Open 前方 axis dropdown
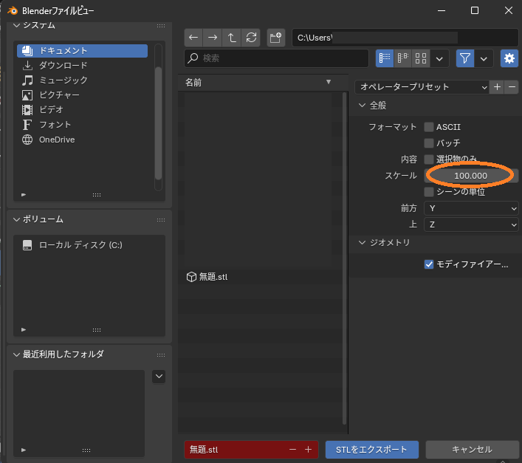This screenshot has height=463, width=522. [x=471, y=209]
